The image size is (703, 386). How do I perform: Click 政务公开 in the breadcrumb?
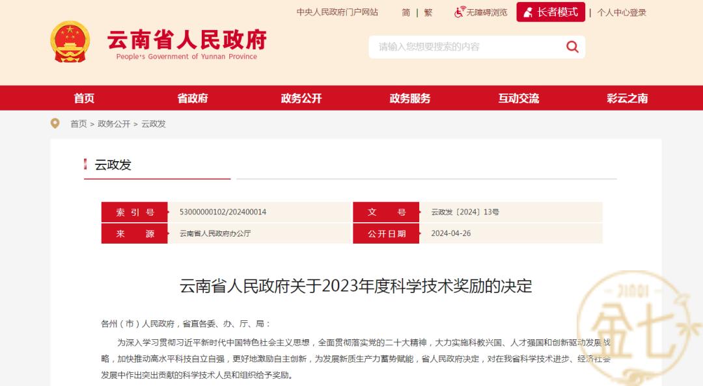pyautogui.click(x=114, y=123)
